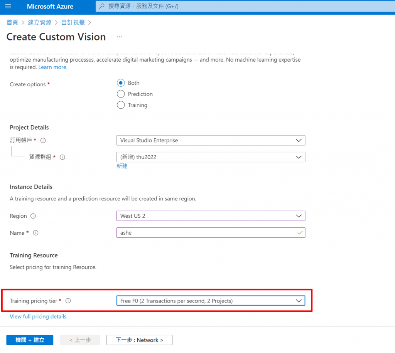395x353 pixels.
Task: Open the Visual Studio Enterprise subscription dropdown
Action: [x=211, y=141]
